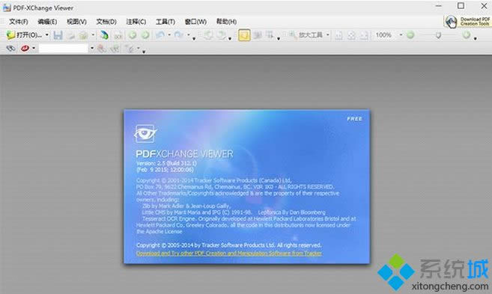Viewport: 492px width, 294px height.
Task: Rotate the page counter-clockwise icon
Action: tap(208, 35)
